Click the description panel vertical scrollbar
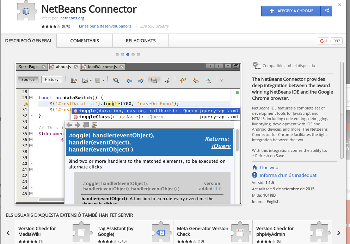Screen dimensions: 350x244 pyautogui.click(x=342, y=110)
